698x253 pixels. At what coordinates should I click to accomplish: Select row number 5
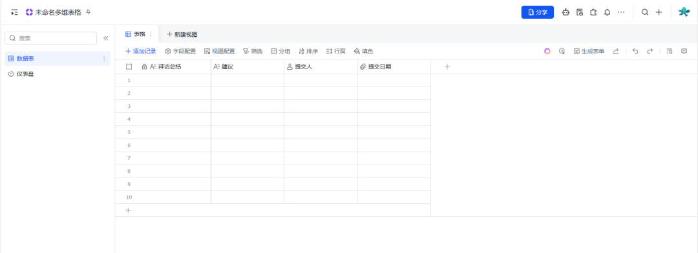[x=129, y=132]
